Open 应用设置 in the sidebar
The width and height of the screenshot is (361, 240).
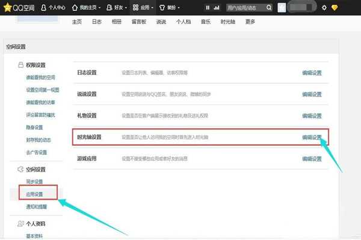(x=35, y=194)
